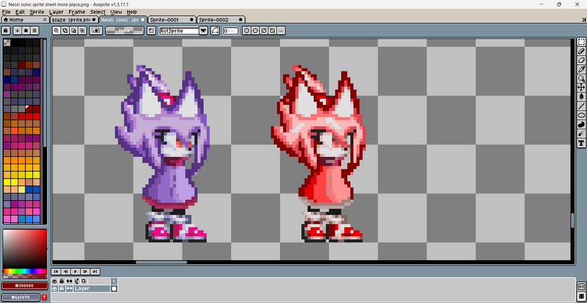The width and height of the screenshot is (587, 303).
Task: Close the Home tab
Action: click(45, 20)
